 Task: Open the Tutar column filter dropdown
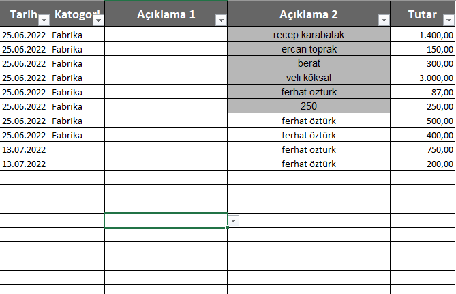coord(449,20)
